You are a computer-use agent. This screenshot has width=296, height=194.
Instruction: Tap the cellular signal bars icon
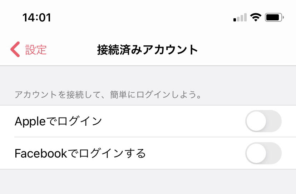[x=240, y=18]
